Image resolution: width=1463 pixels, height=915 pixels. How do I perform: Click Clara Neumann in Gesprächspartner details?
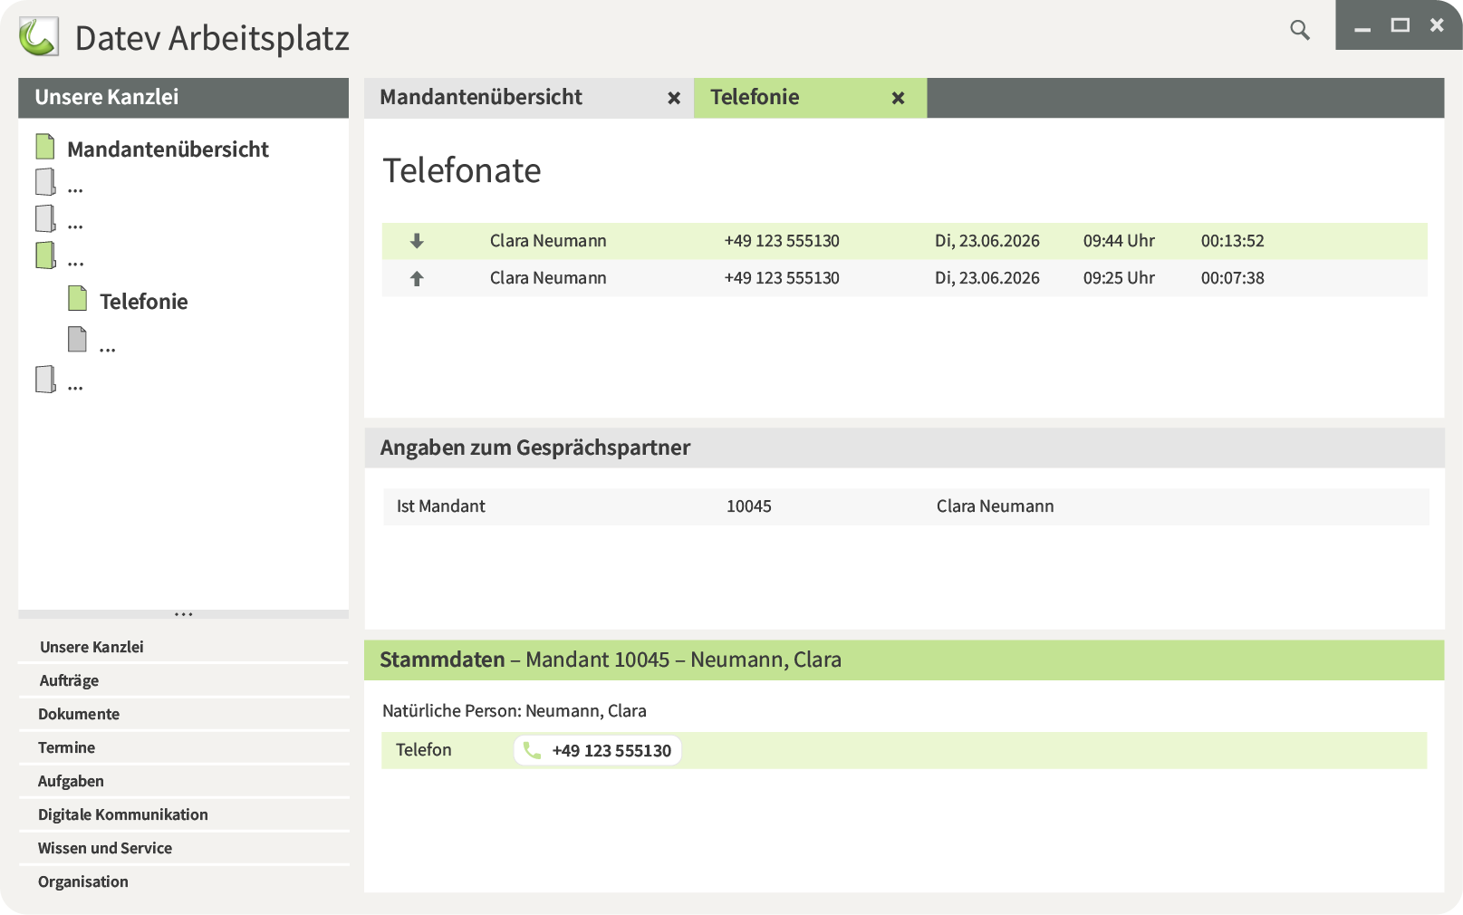pyautogui.click(x=995, y=506)
